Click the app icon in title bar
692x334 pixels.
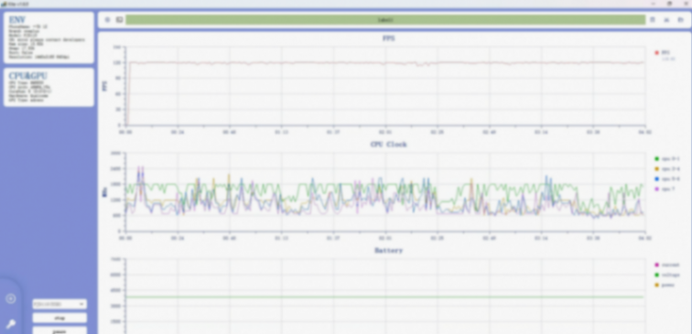[4, 4]
